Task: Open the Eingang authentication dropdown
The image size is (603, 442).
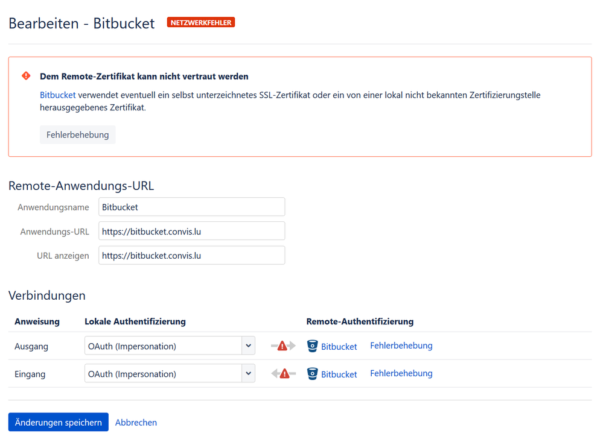Action: tap(170, 374)
